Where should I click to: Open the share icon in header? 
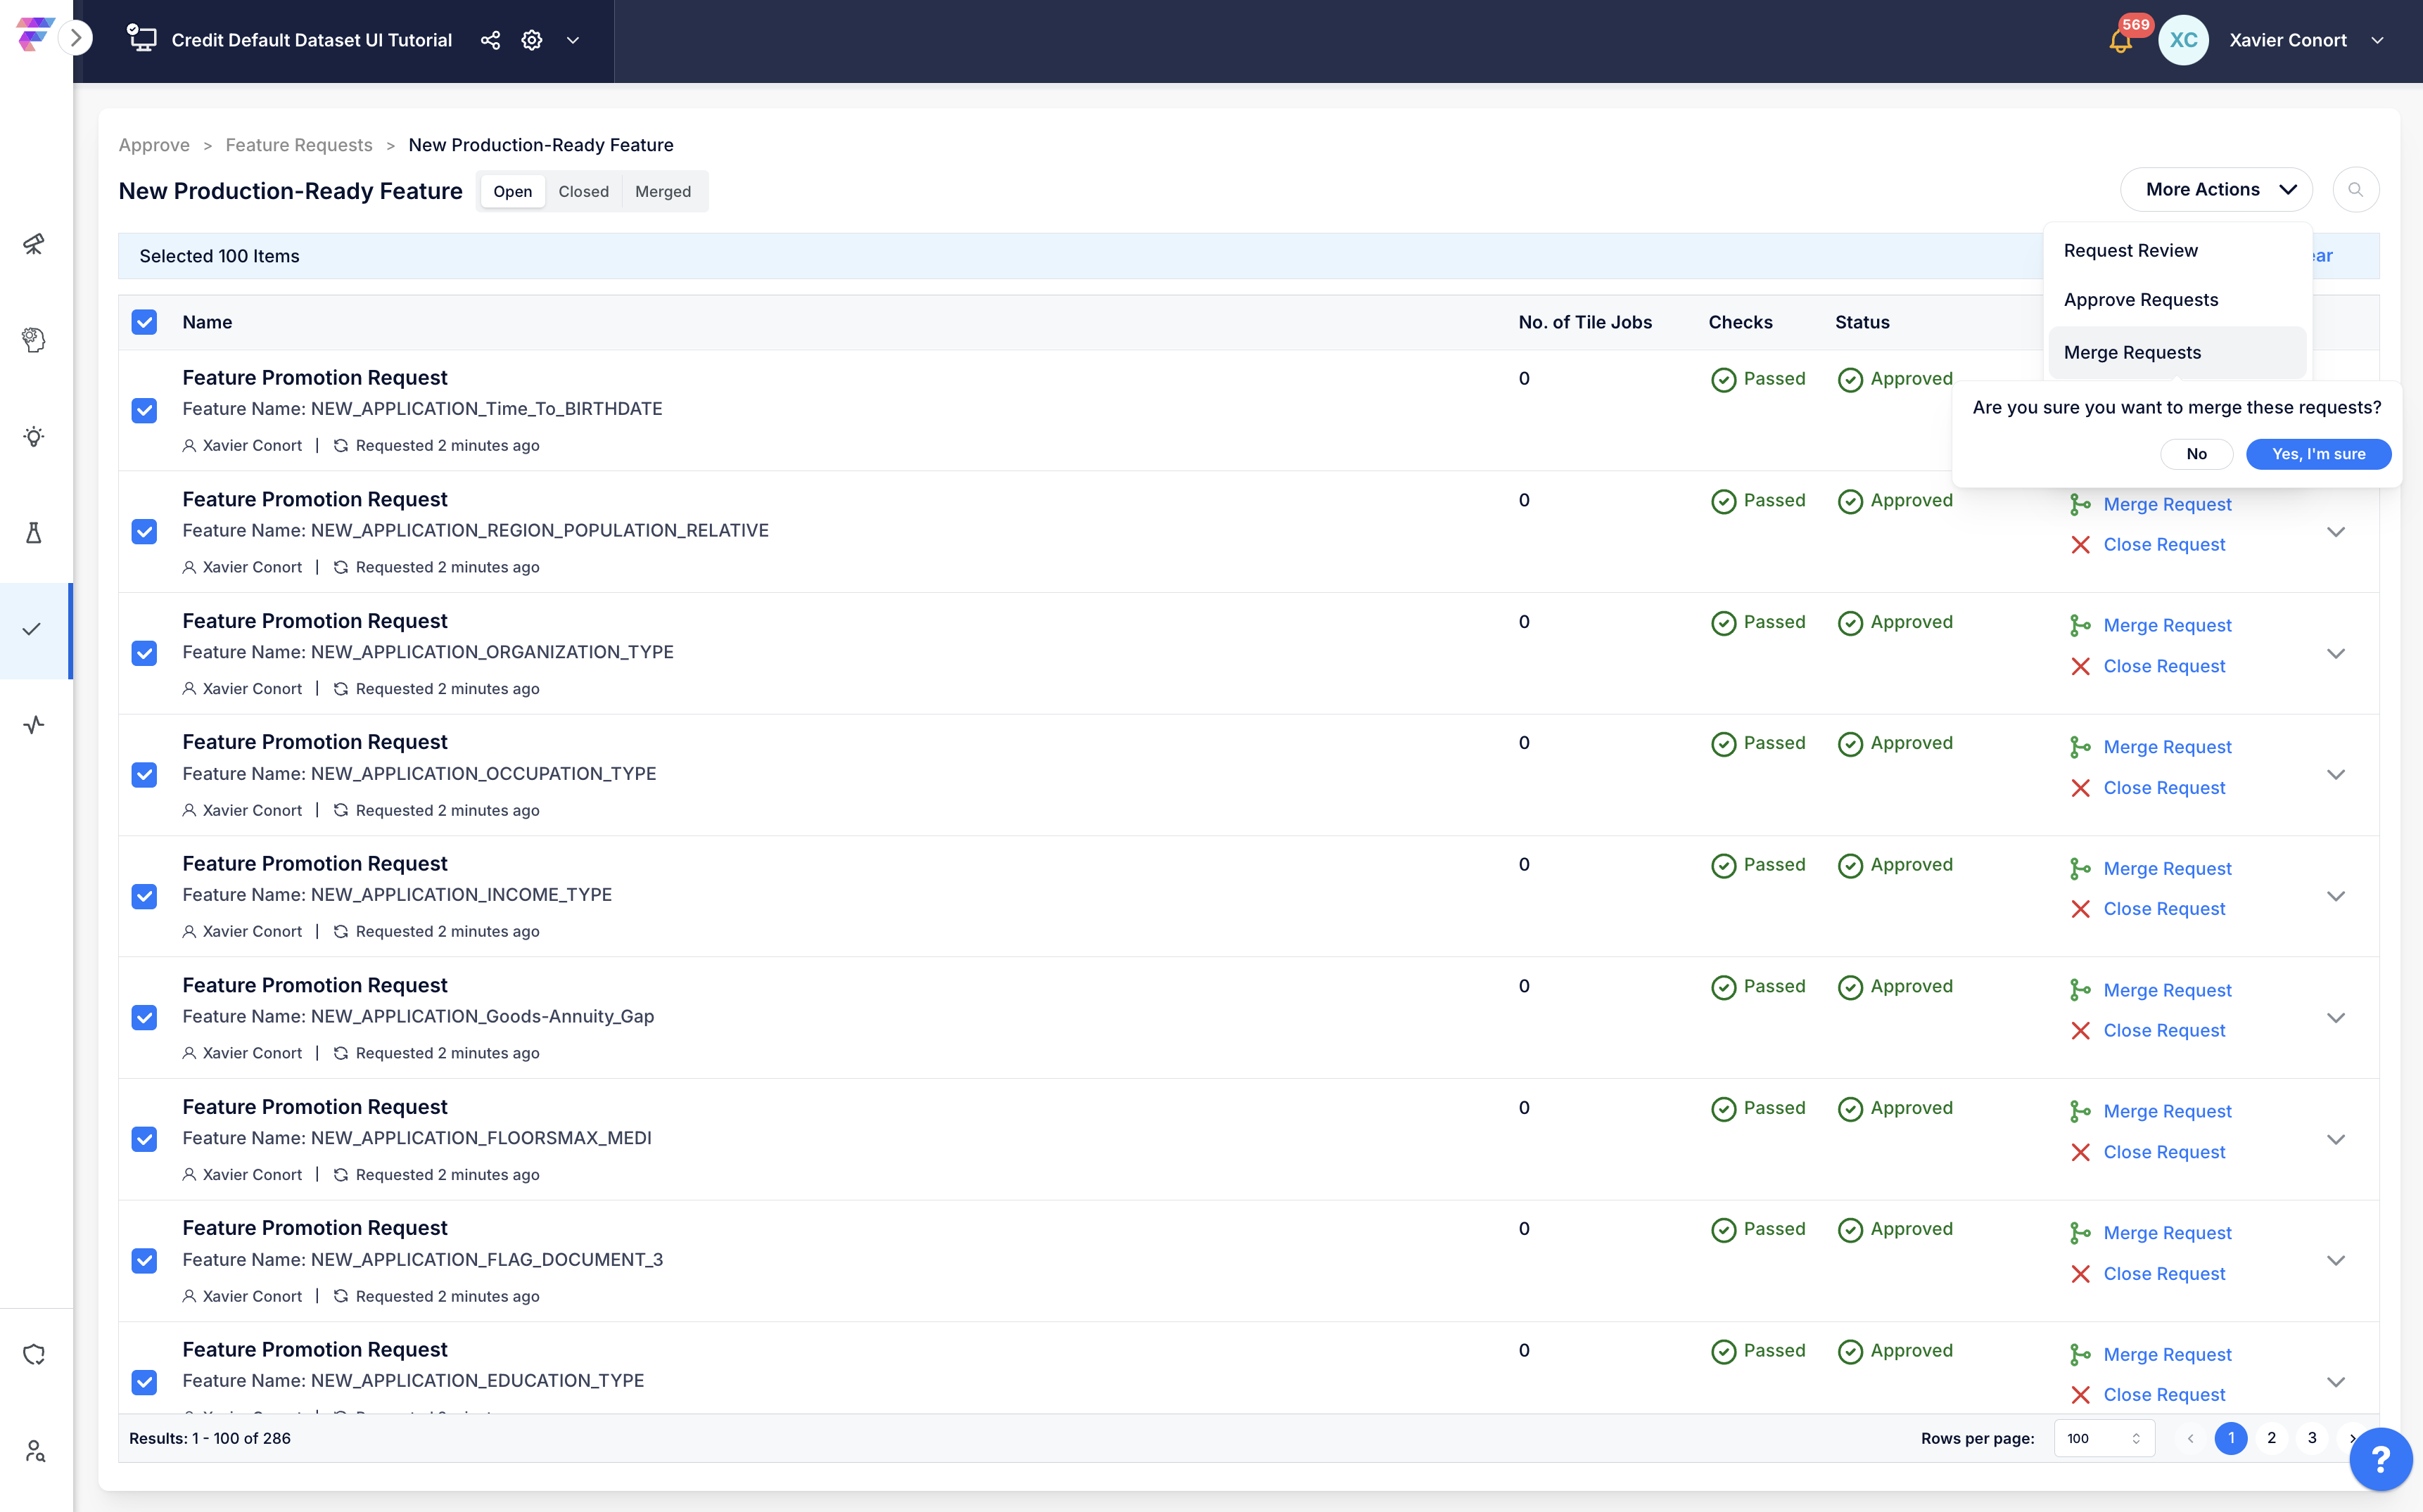tap(490, 40)
